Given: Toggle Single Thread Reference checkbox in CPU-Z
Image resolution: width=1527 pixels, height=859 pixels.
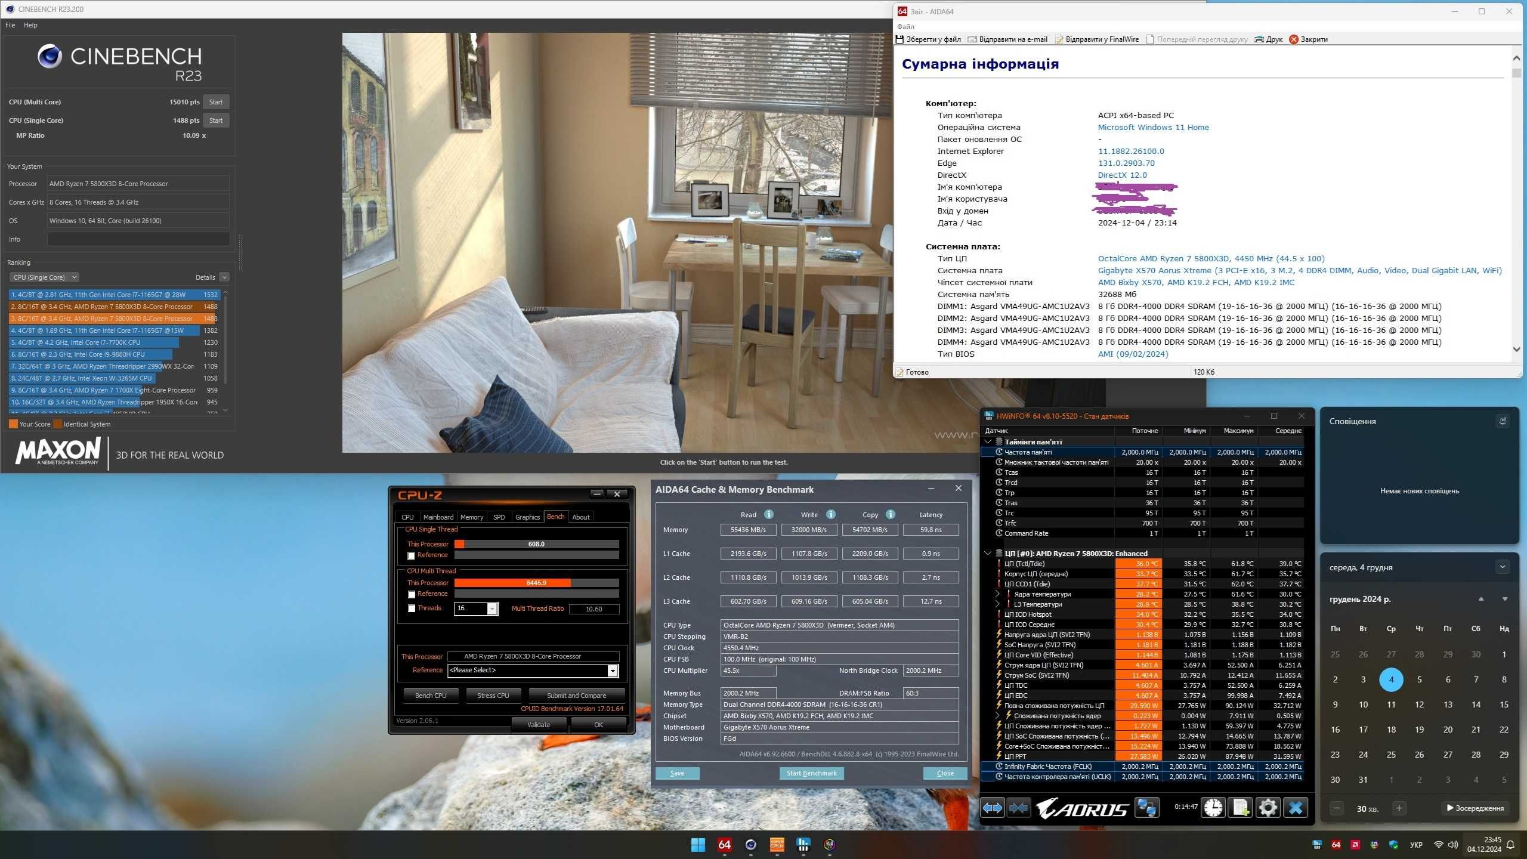Looking at the screenshot, I should (411, 555).
